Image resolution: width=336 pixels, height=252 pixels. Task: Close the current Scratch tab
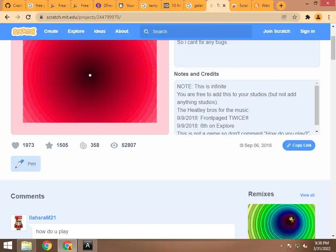click(x=224, y=6)
